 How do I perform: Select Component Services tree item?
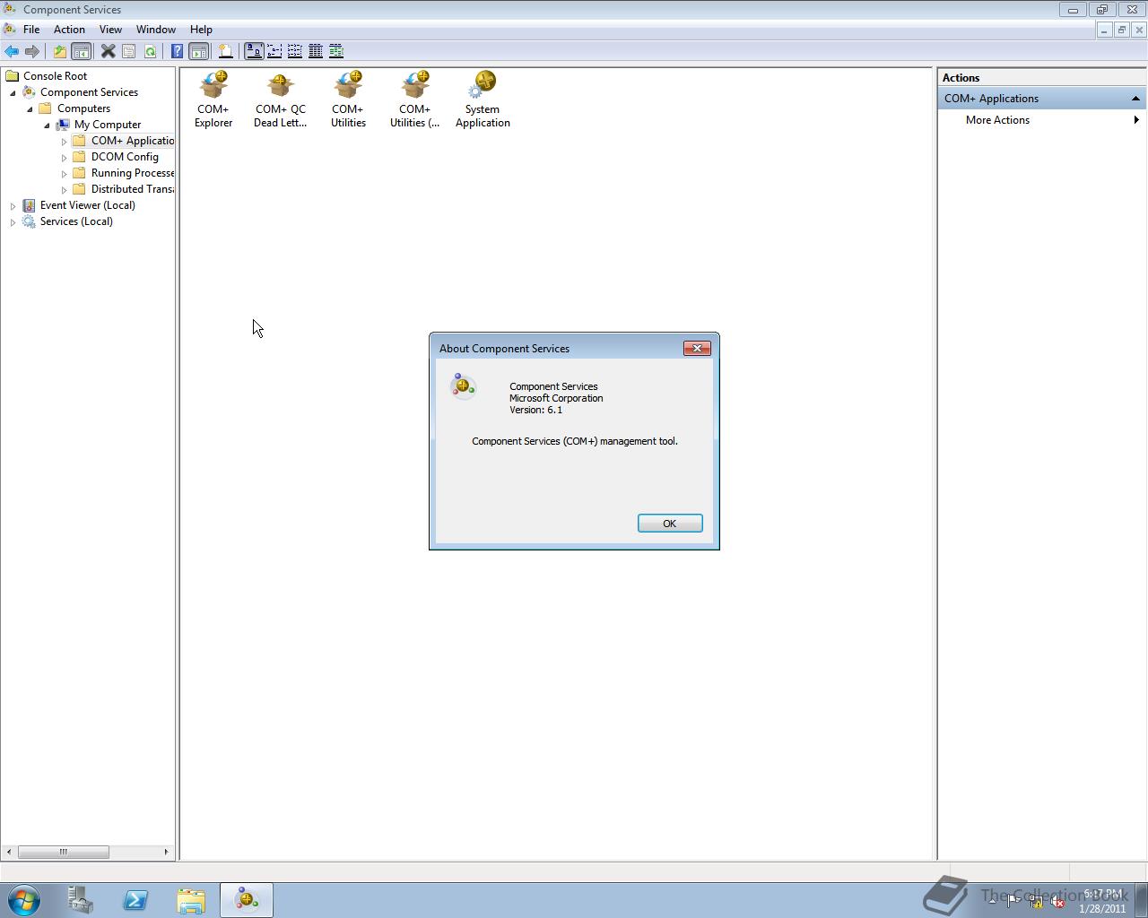pos(89,92)
